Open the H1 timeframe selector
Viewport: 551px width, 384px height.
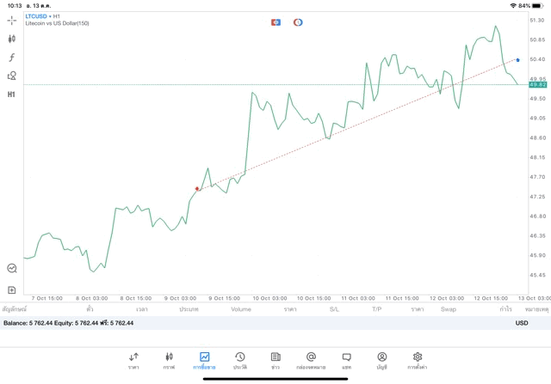[12, 94]
